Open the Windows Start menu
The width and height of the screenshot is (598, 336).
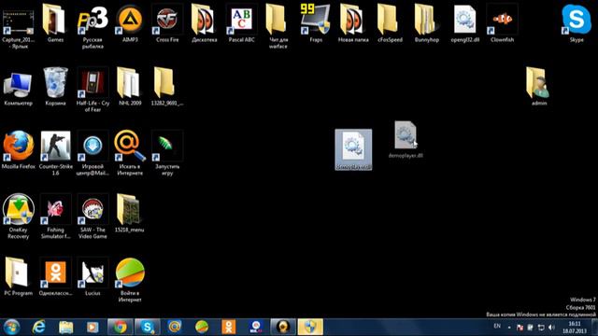click(11, 327)
